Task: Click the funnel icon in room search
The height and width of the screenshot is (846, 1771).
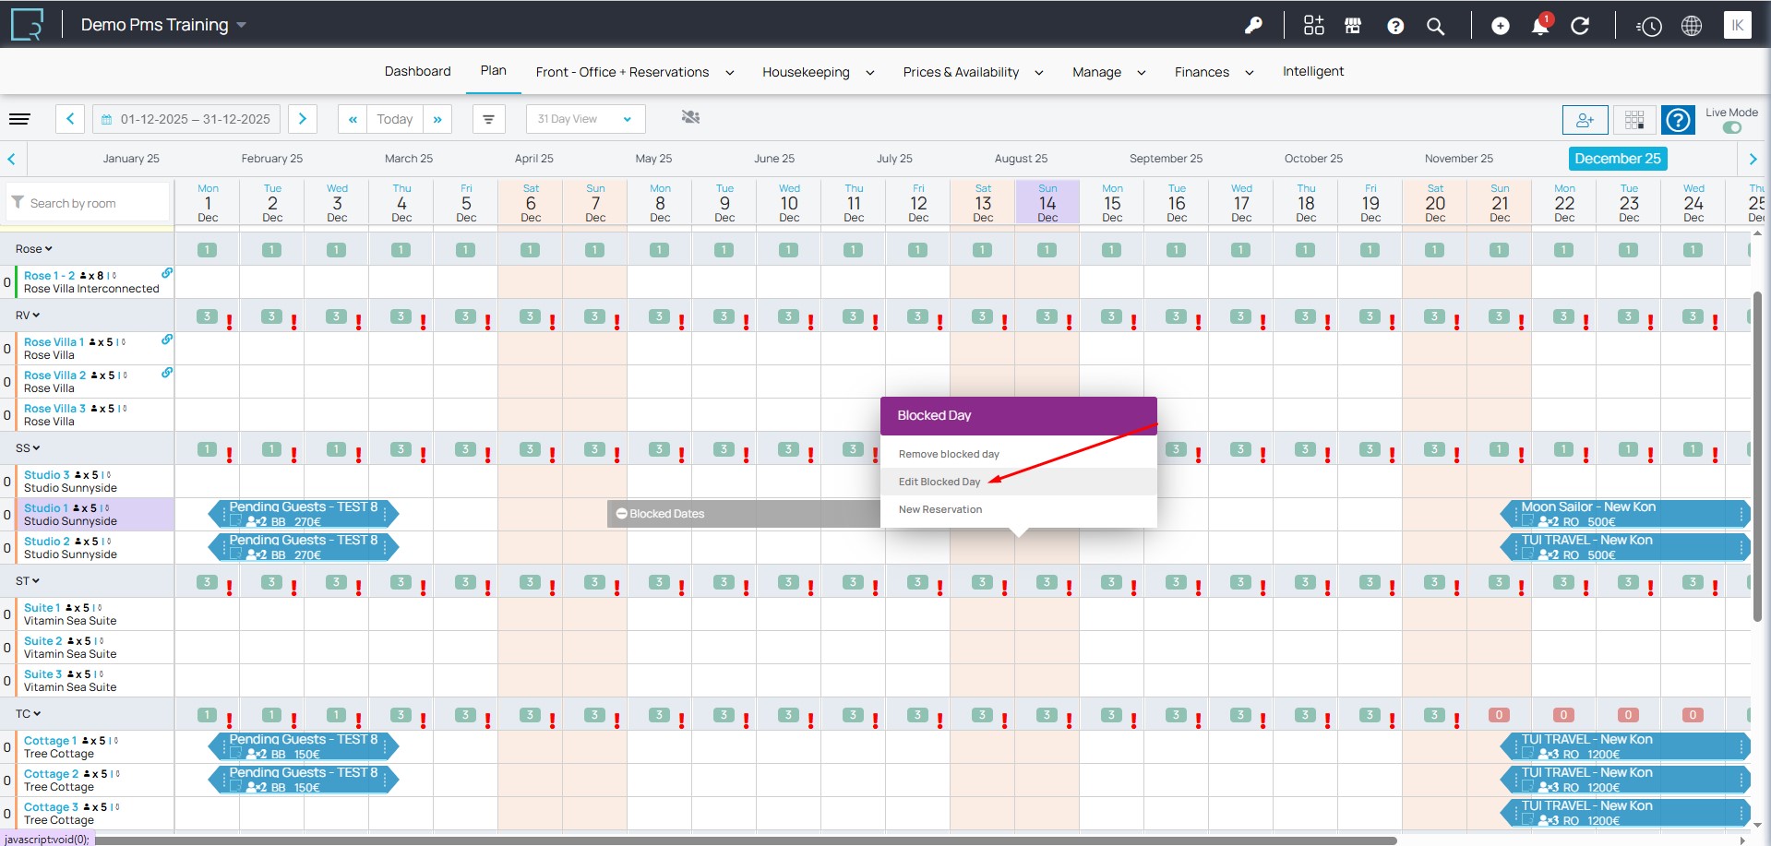Action: (18, 202)
